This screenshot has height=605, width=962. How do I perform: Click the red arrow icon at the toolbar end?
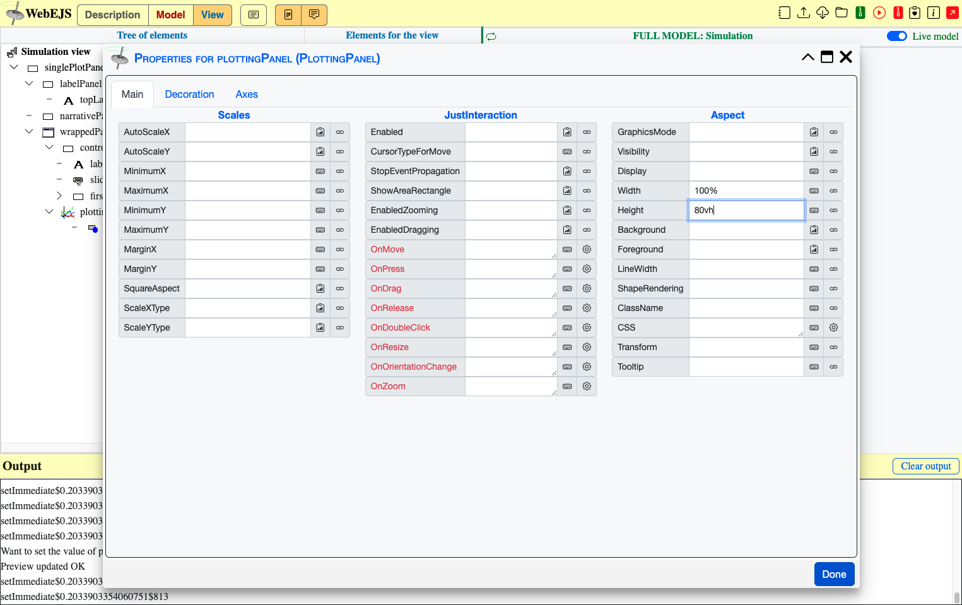953,13
